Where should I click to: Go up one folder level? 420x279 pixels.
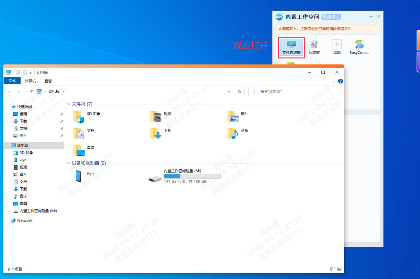(x=32, y=91)
